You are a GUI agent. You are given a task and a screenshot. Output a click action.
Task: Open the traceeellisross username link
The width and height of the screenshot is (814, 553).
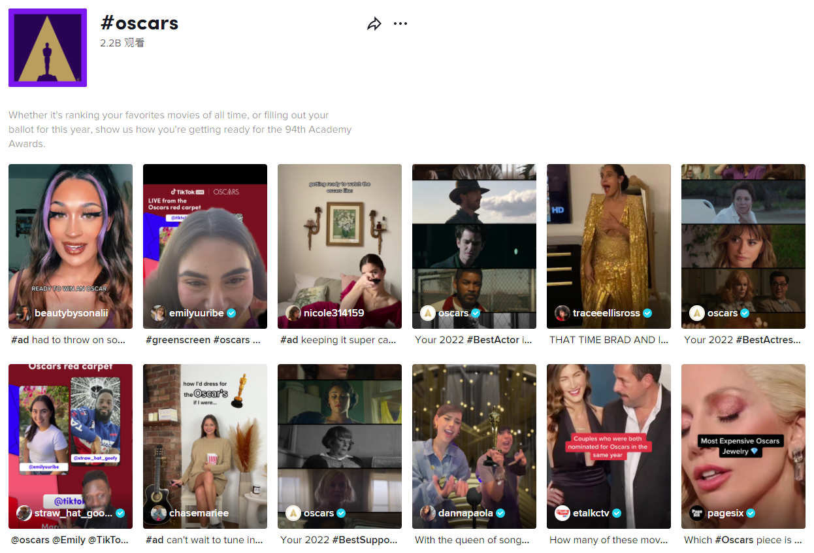[606, 313]
